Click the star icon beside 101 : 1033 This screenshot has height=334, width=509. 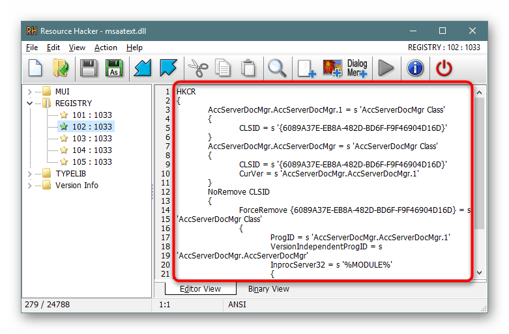pyautogui.click(x=64, y=115)
